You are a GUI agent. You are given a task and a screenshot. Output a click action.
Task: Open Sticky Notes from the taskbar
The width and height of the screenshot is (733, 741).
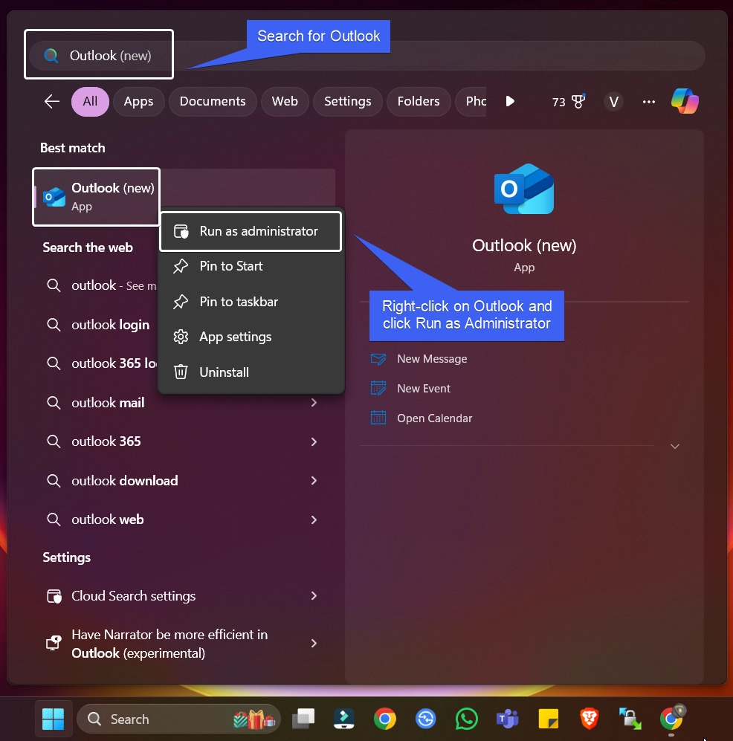click(x=548, y=719)
